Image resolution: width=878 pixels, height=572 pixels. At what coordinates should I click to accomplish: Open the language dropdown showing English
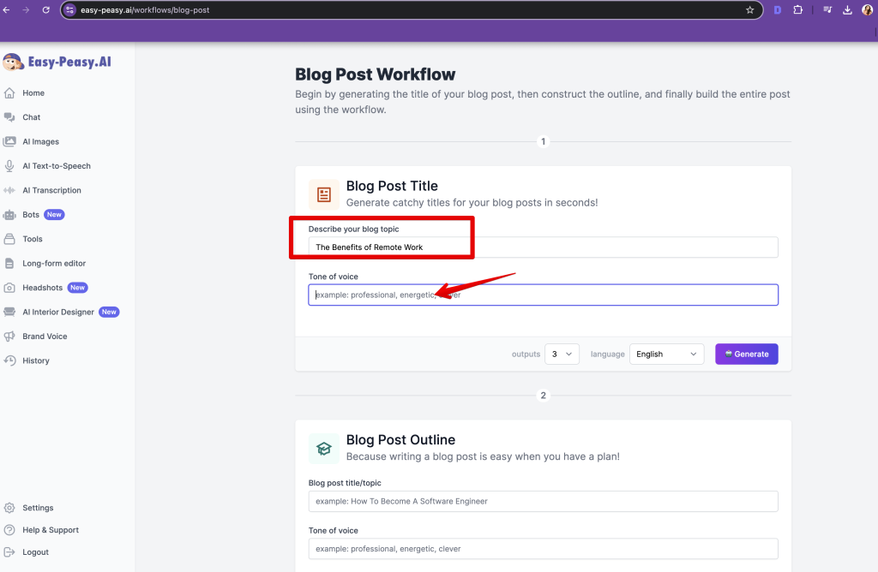click(x=666, y=354)
